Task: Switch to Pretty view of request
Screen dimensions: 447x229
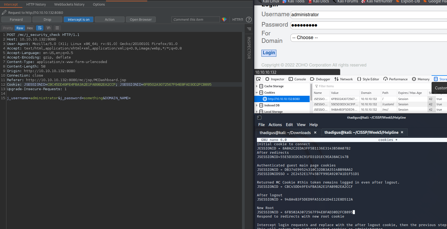Action: pos(8,28)
